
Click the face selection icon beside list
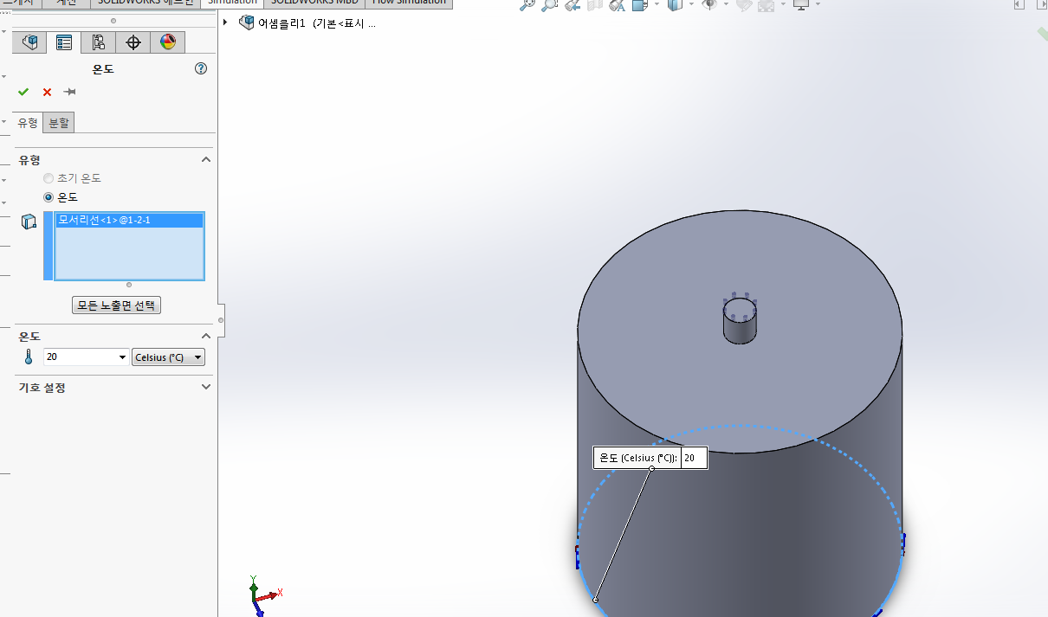pyautogui.click(x=29, y=222)
